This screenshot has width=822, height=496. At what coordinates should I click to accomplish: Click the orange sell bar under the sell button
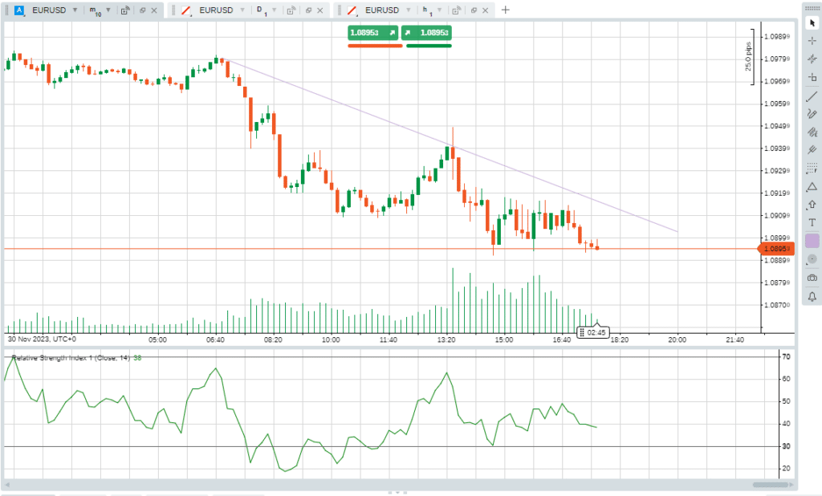point(375,46)
